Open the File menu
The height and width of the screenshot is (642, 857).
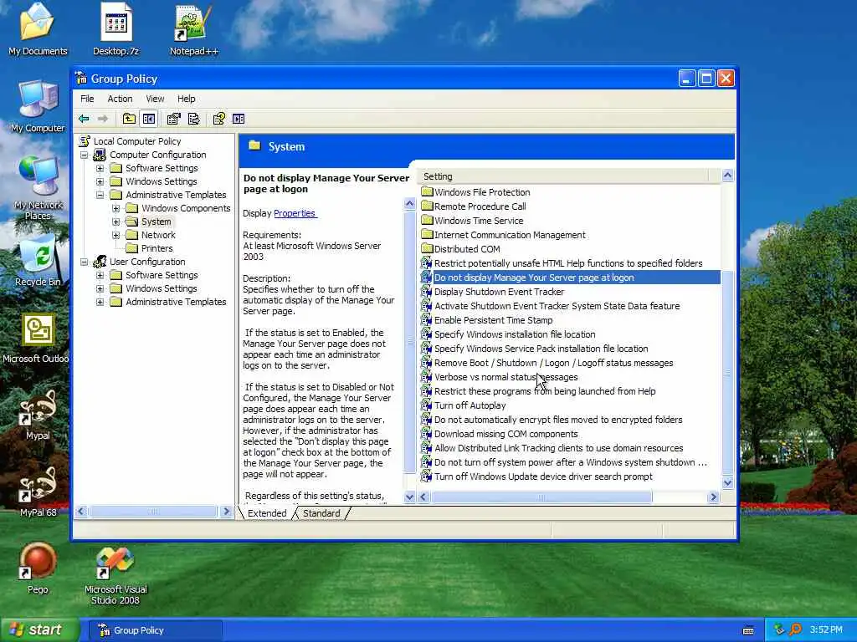click(x=87, y=99)
